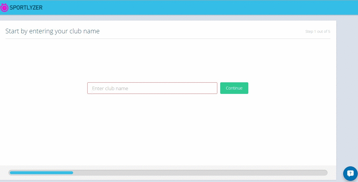Click the setup progress bar
The image size is (358, 182).
click(x=168, y=173)
